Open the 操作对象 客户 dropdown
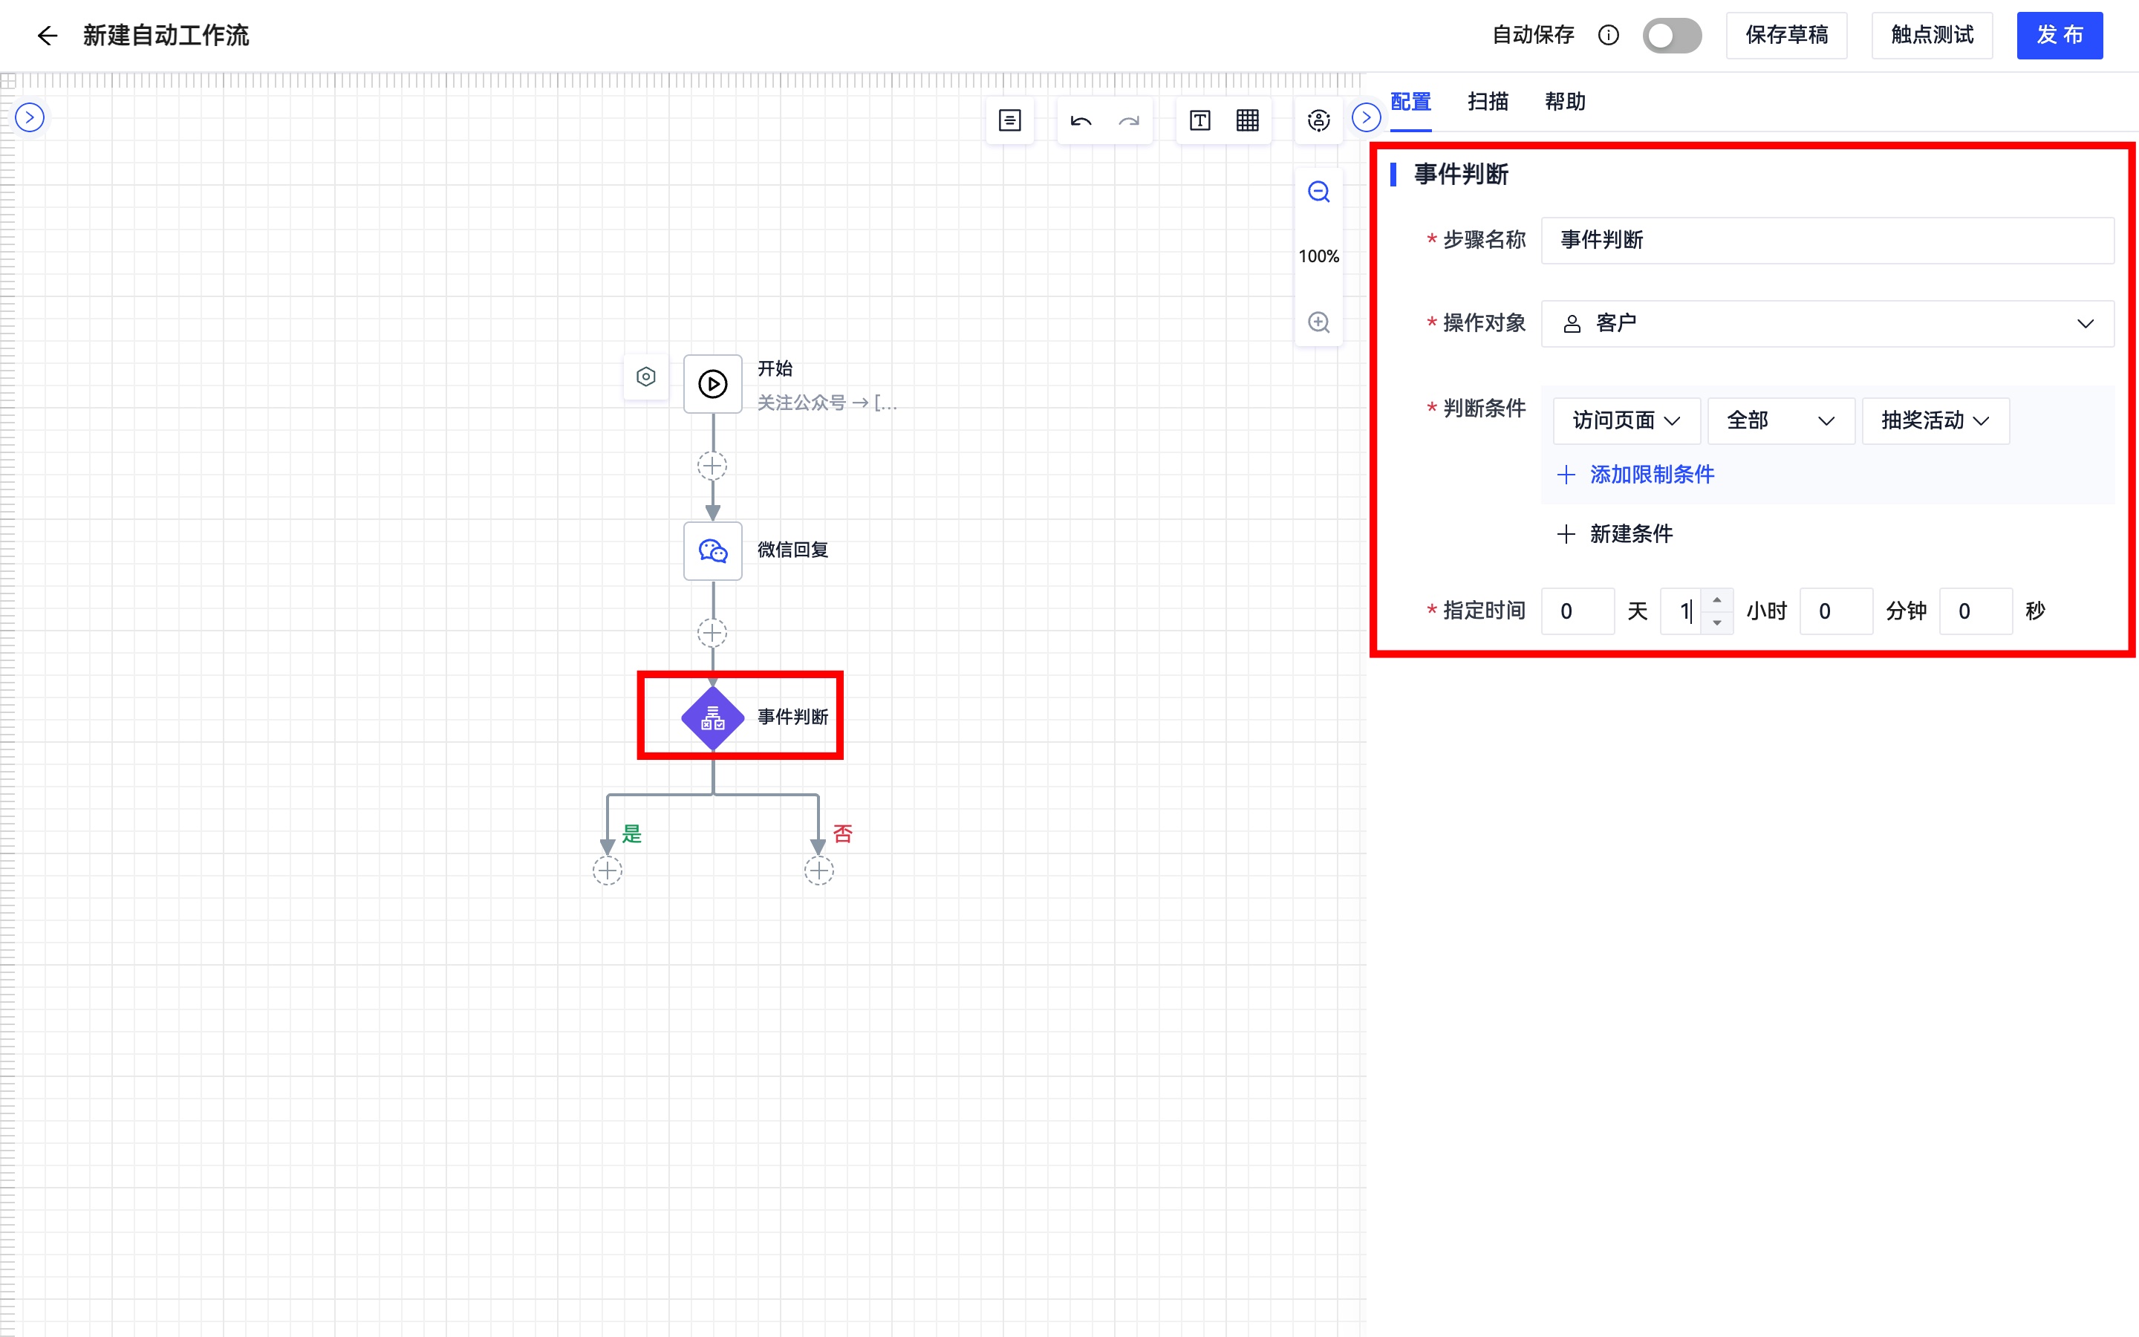Viewport: 2139px width, 1337px height. point(1827,324)
